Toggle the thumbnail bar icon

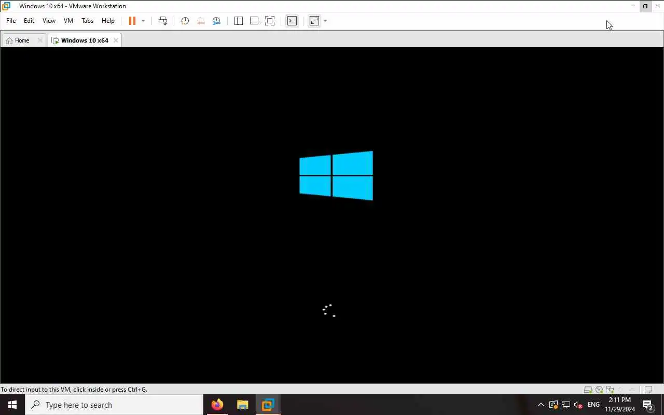pos(254,21)
